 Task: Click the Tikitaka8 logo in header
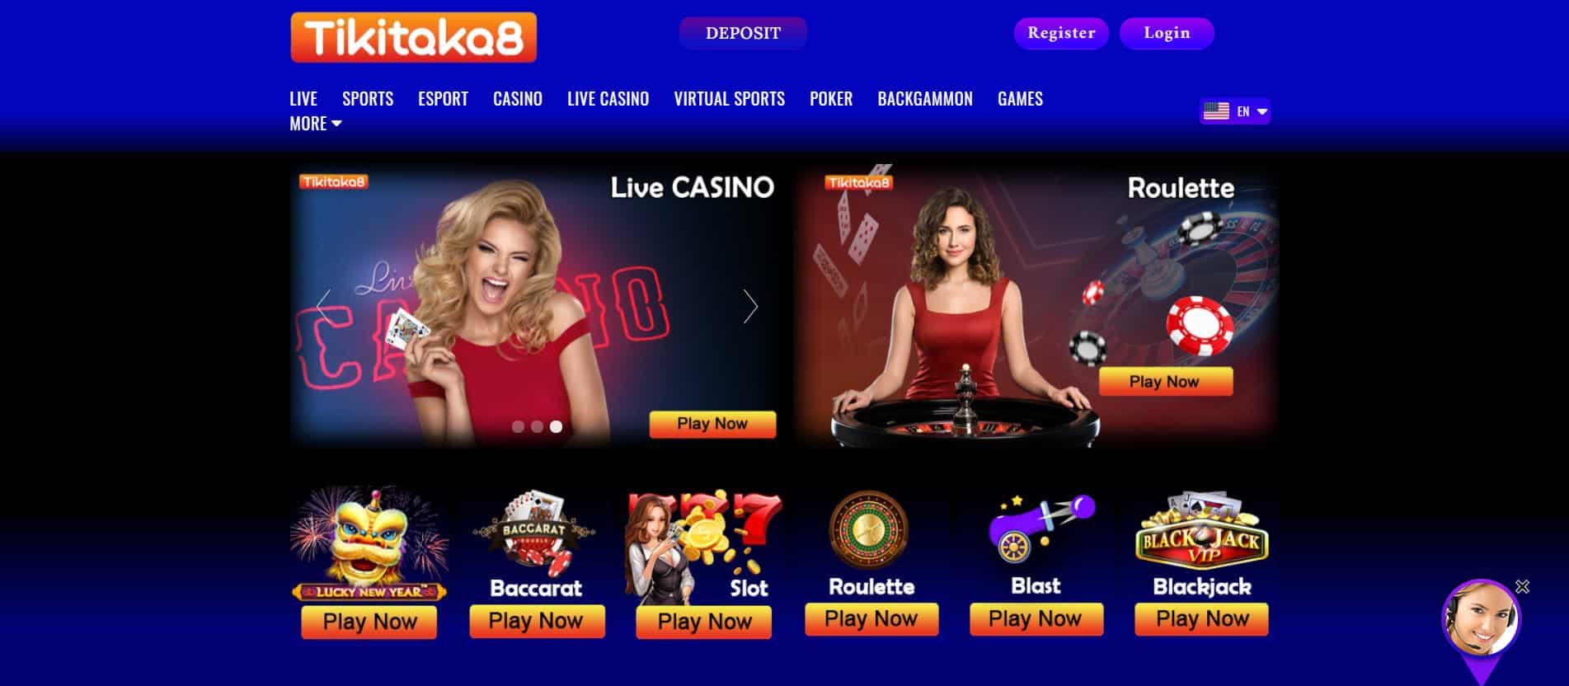click(x=413, y=37)
